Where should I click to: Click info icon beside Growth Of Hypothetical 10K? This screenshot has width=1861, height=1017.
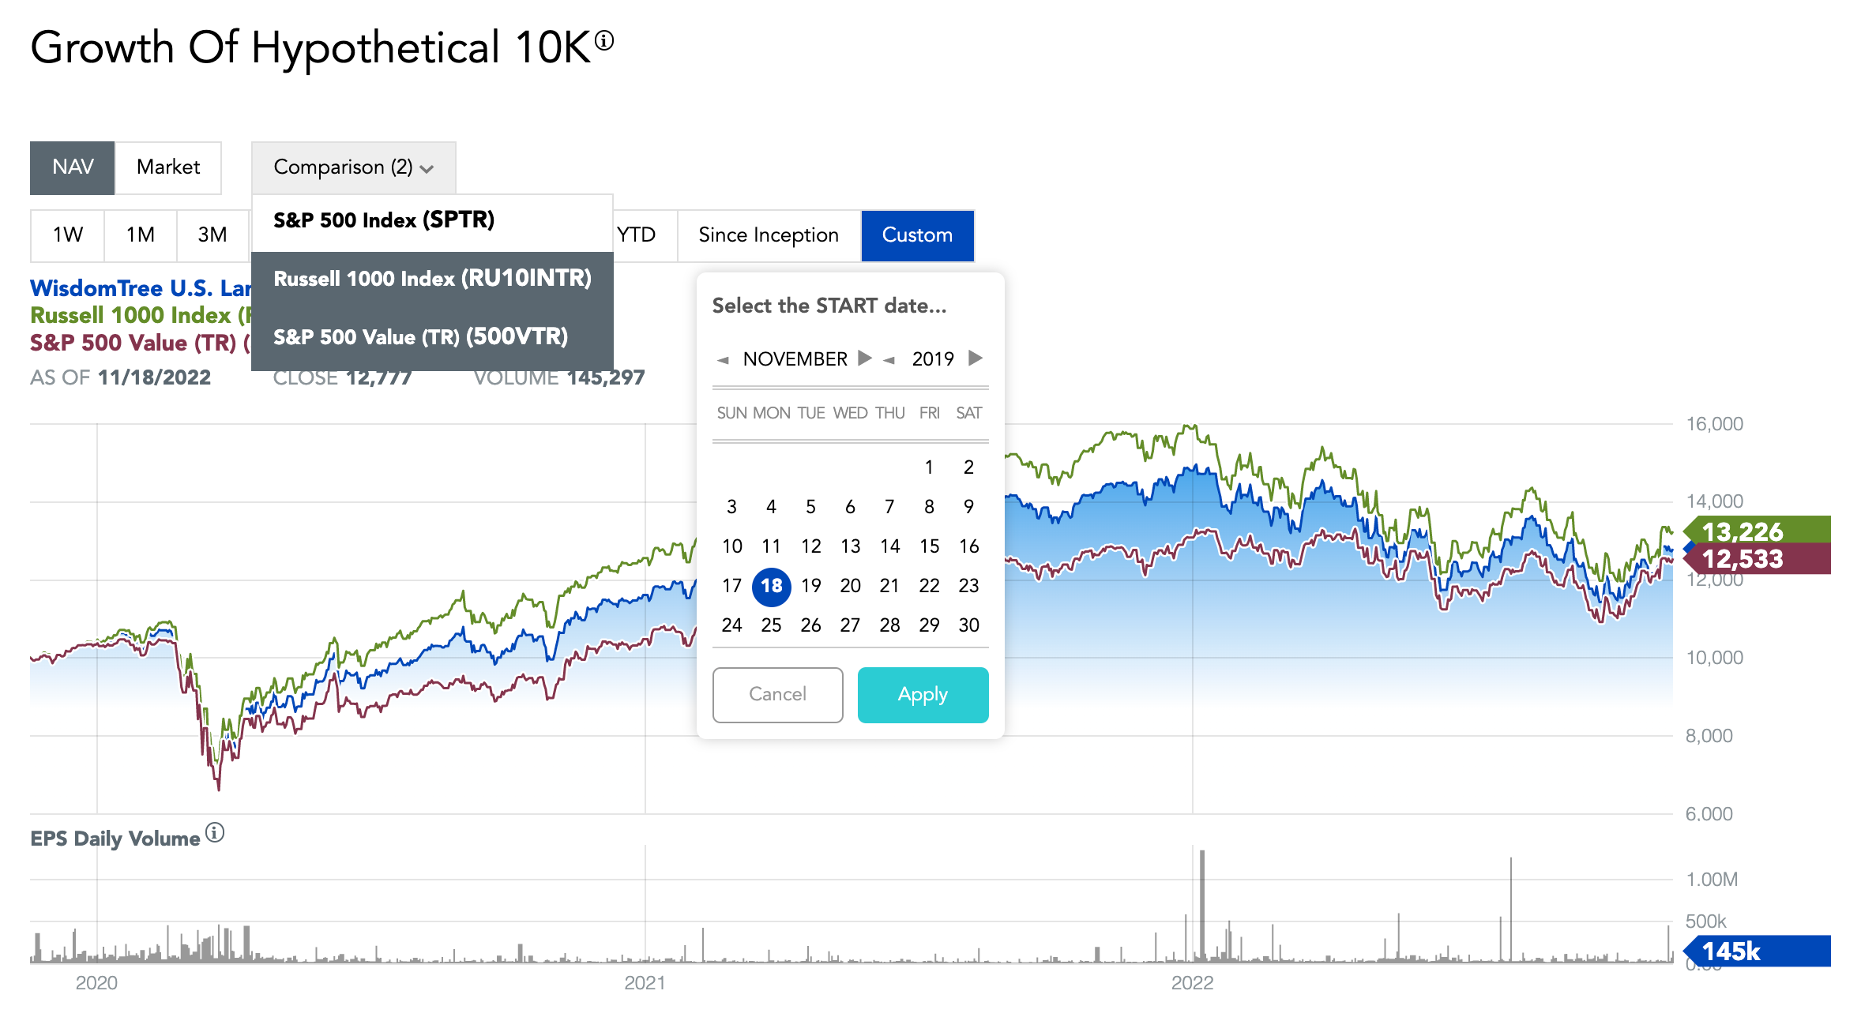pyautogui.click(x=604, y=40)
